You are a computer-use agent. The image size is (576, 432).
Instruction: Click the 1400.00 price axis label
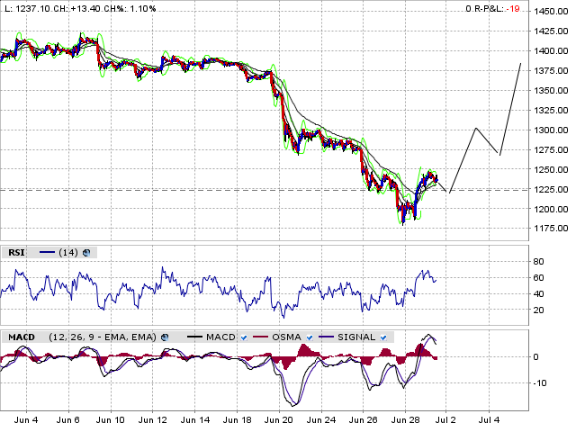[551, 51]
